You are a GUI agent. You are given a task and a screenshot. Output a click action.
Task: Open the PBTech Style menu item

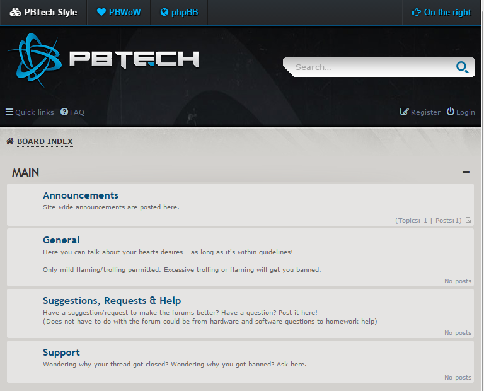43,13
